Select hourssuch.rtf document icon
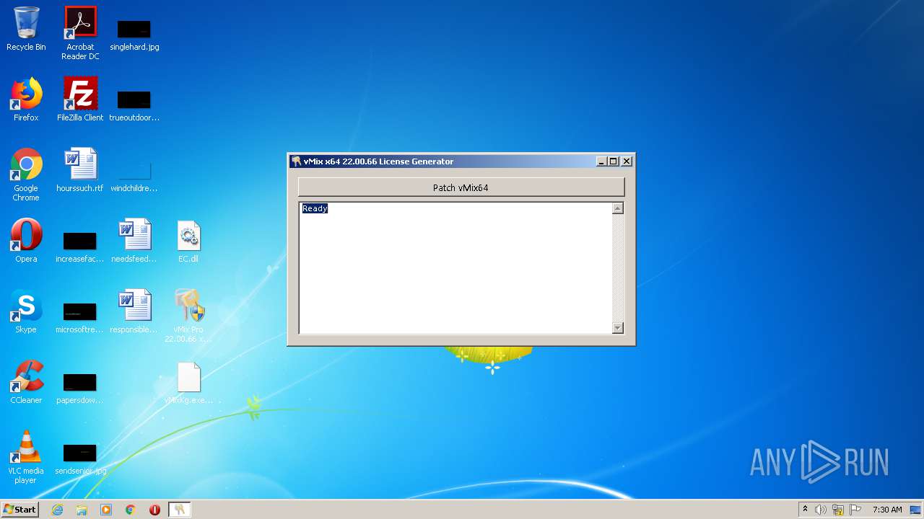 80,170
